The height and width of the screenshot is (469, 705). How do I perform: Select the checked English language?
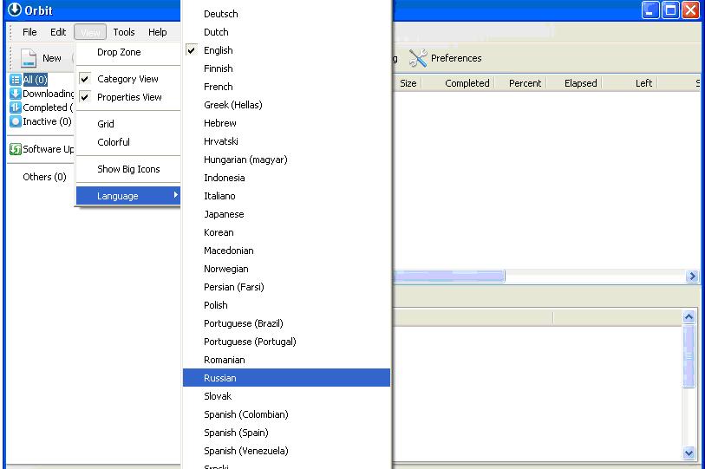pos(286,50)
